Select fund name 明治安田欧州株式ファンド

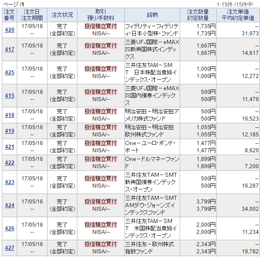[x=149, y=131]
